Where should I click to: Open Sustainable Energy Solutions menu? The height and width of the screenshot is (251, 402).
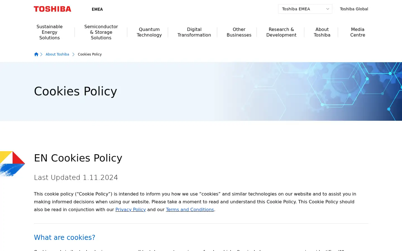coord(49,32)
